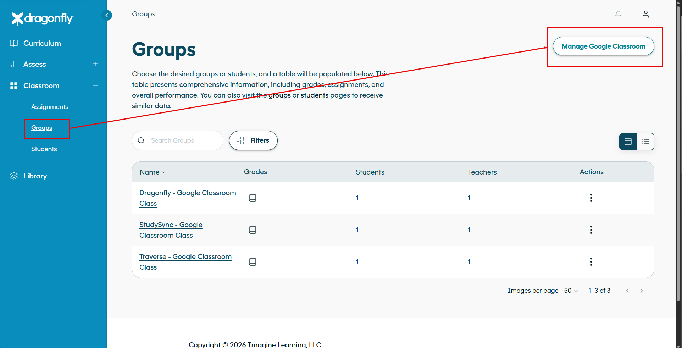682x348 pixels.
Task: Click the Teachers column header
Action: (x=482, y=172)
